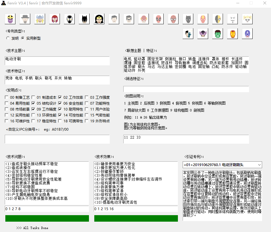This screenshot has width=271, height=232.
Task: Click the Captain America icon
Action: click(x=247, y=34)
